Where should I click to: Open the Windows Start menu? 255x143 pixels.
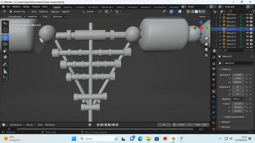point(74,138)
